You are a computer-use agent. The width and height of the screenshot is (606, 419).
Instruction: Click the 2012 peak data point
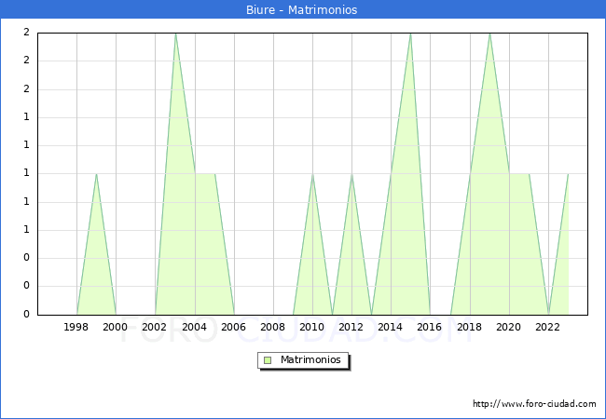pyautogui.click(x=351, y=174)
